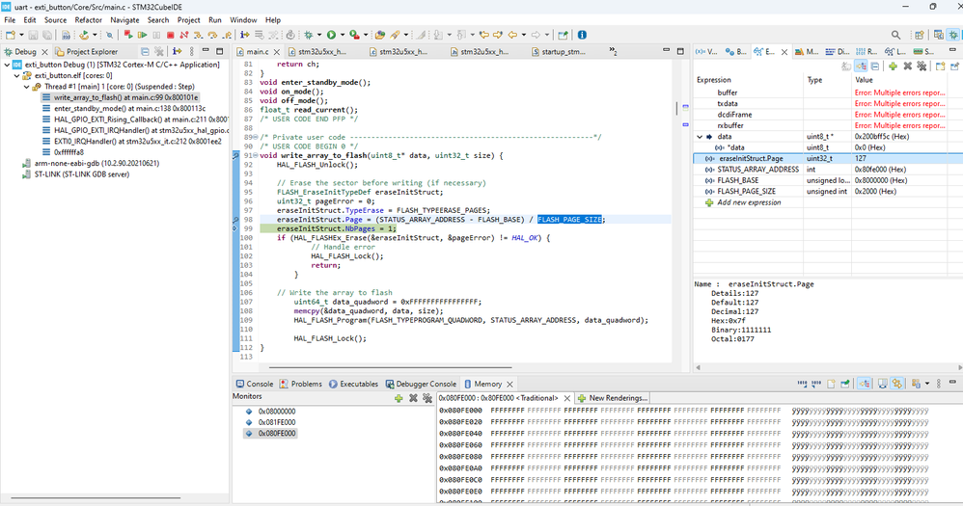Select enter_standby_mode() stack frame
963x506 pixels.
[x=129, y=109]
